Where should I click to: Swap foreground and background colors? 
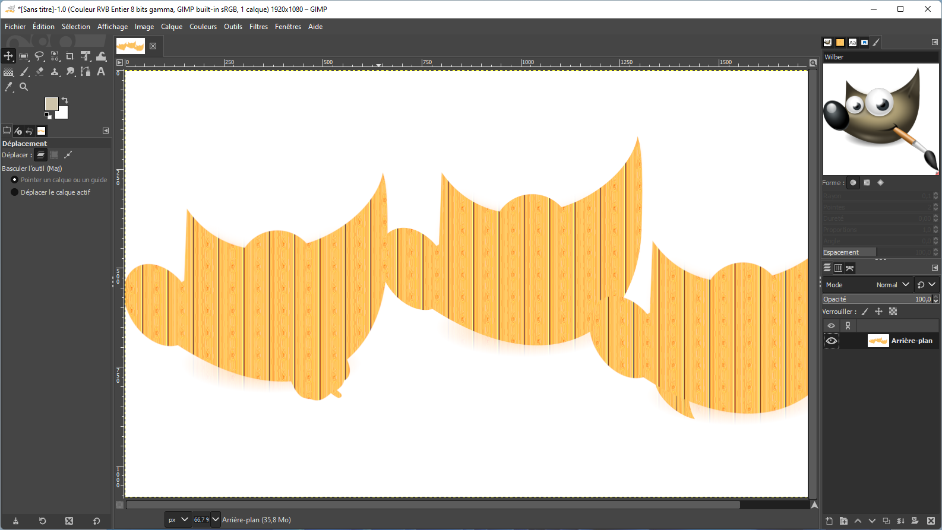click(x=65, y=100)
